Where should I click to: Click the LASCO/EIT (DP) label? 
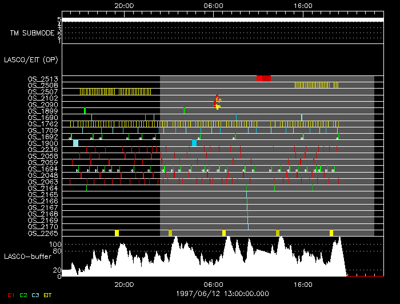pyautogui.click(x=31, y=59)
